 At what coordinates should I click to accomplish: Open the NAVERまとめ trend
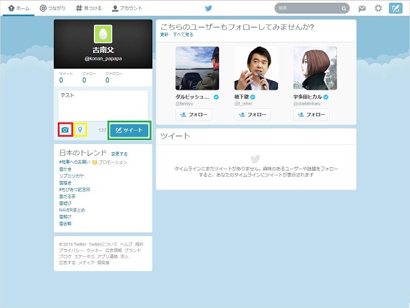[x=72, y=210]
